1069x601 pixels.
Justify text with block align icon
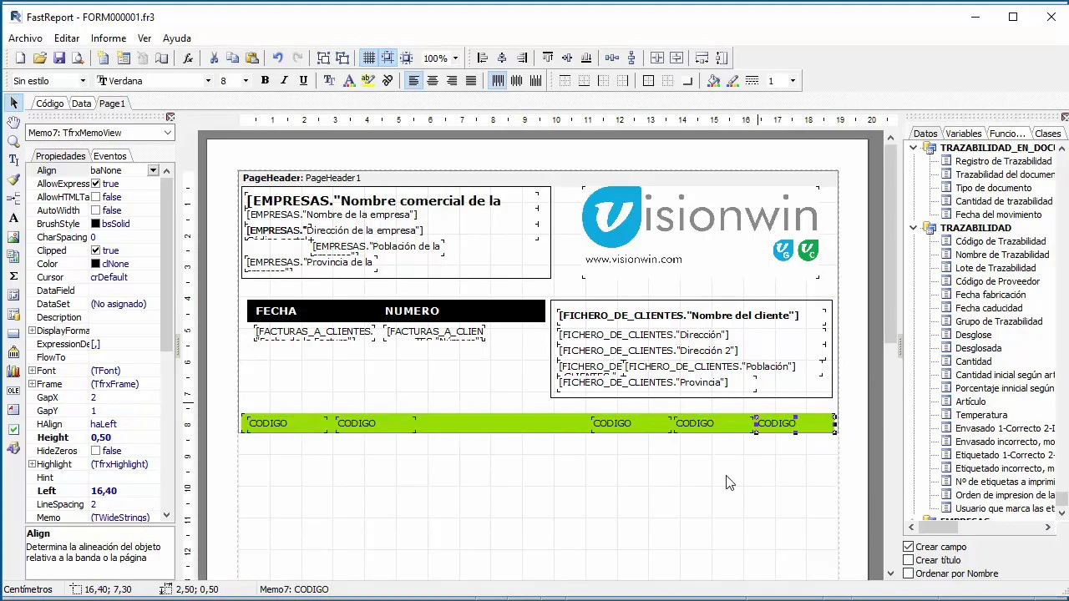[471, 81]
